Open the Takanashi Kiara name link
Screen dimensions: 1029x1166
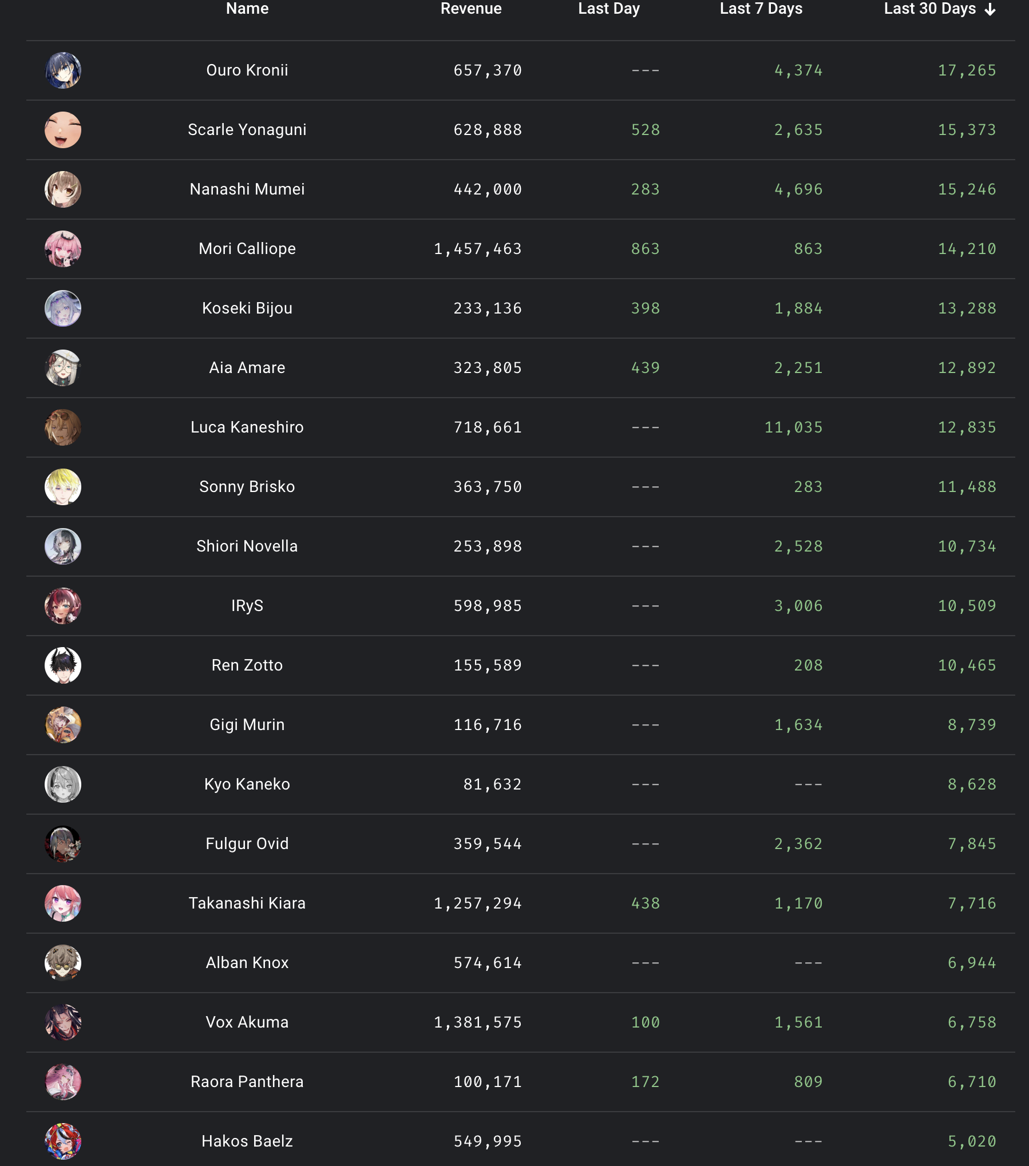pyautogui.click(x=247, y=903)
